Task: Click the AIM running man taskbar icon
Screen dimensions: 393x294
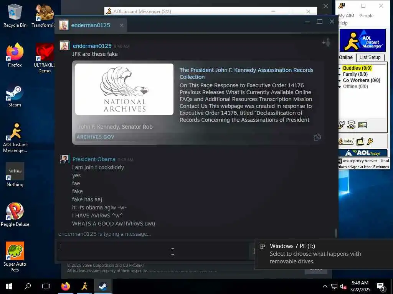Action: pos(84,286)
